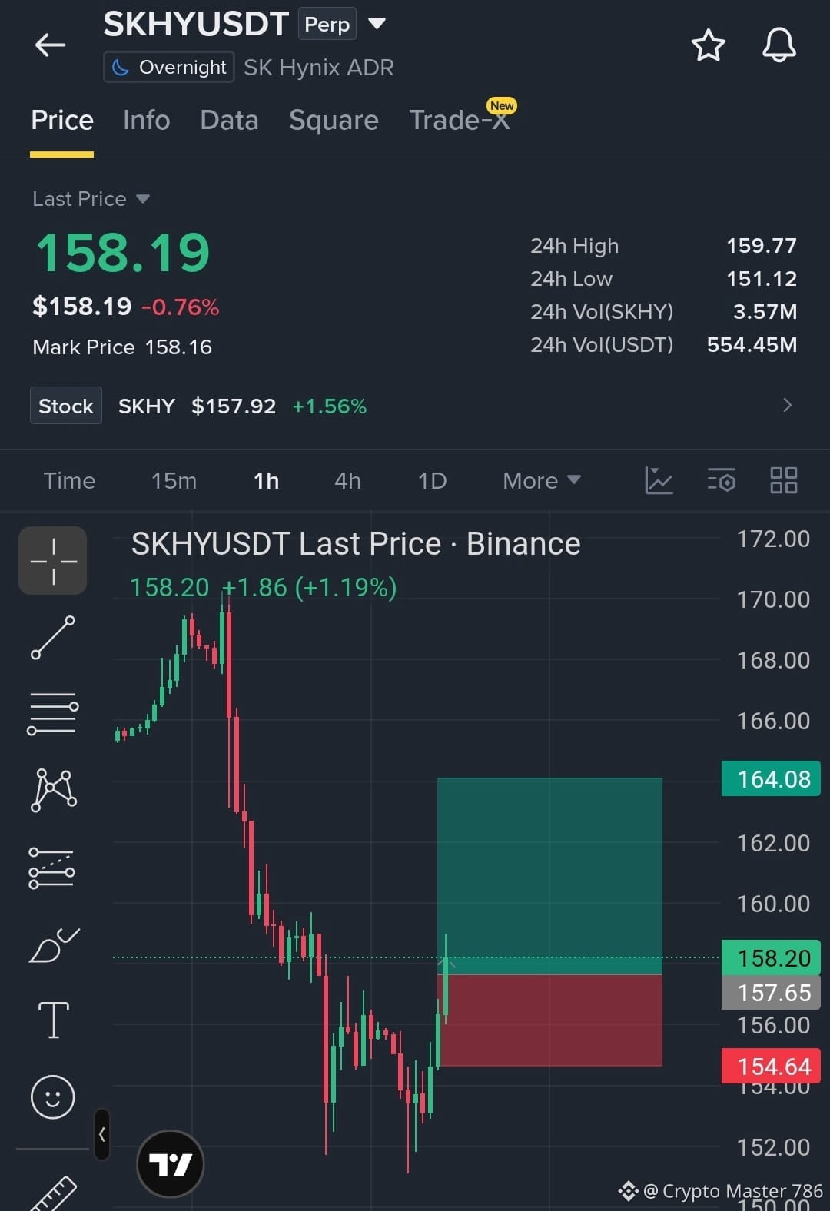Viewport: 830px width, 1211px height.
Task: Tap the 24h High value 159.77
Action: point(762,246)
